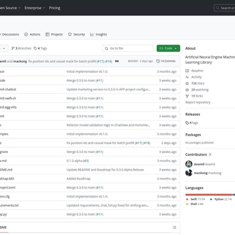Open commit 'Refactor model validation logic'
The height and width of the screenshot is (235, 235).
click(x=109, y=125)
